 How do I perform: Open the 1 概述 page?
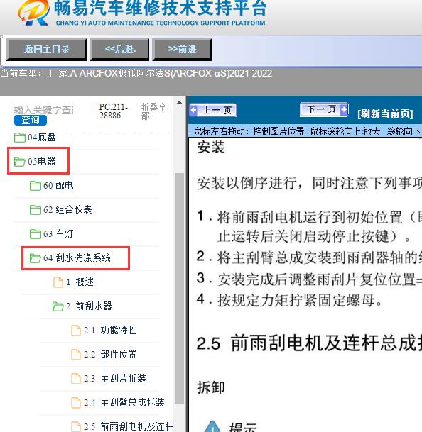coord(80,282)
